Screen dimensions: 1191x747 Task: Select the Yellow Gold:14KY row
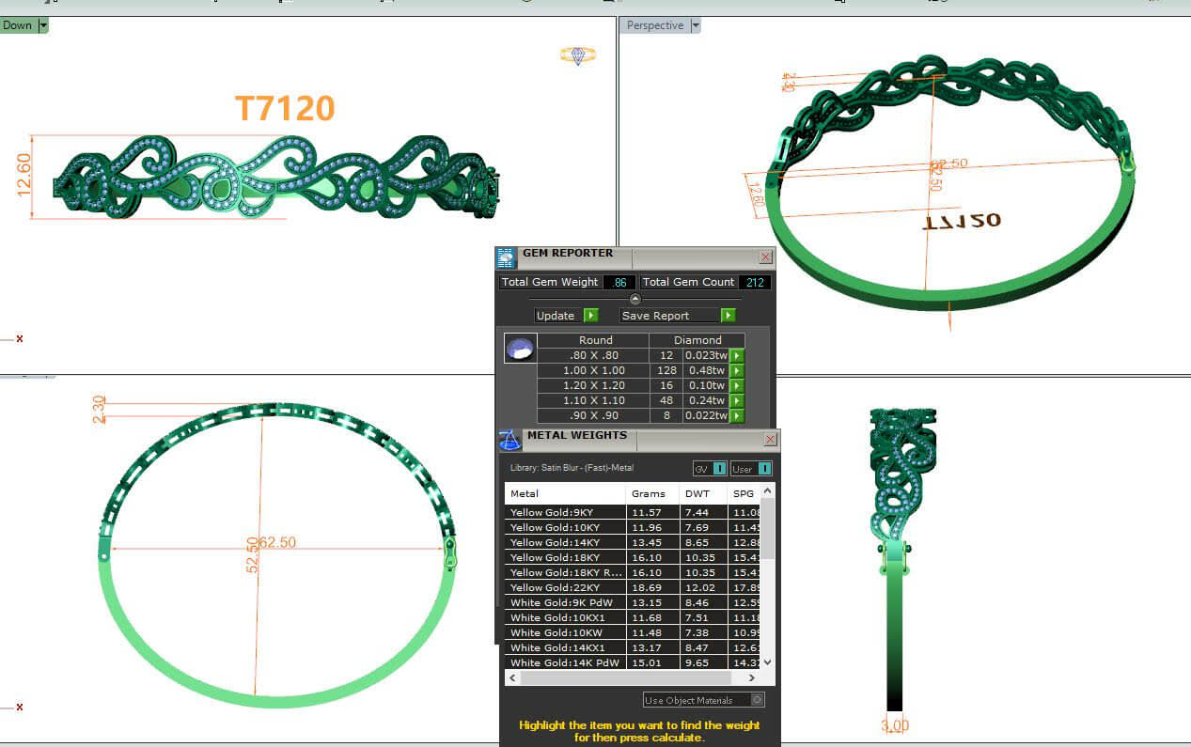tap(564, 542)
